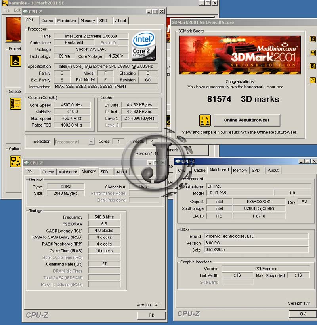Click the mainboard CPU-Z window title bar icon
The height and width of the screenshot is (325, 317).
178,161
